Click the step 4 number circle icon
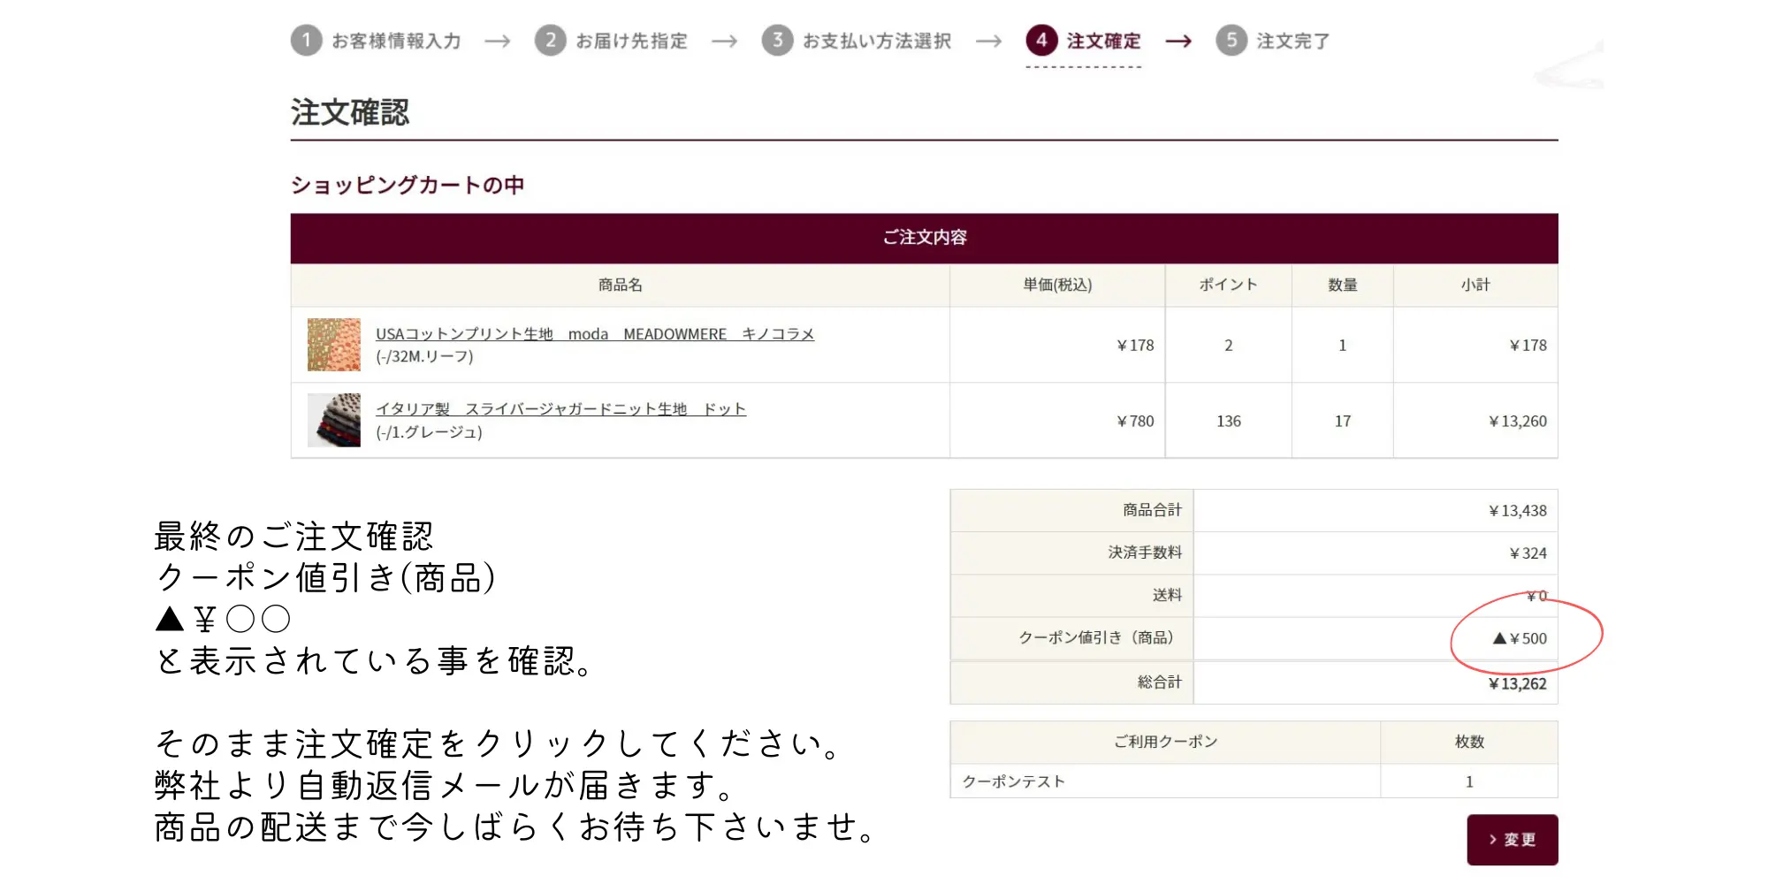 [x=1041, y=40]
